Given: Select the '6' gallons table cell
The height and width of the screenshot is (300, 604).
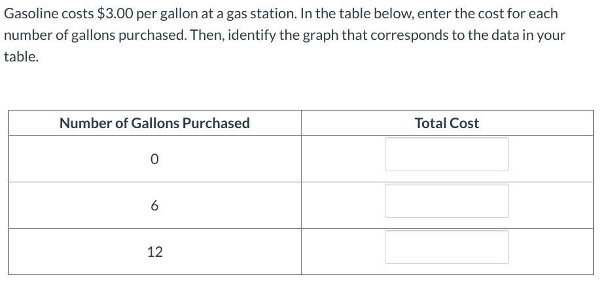Looking at the screenshot, I should (154, 205).
